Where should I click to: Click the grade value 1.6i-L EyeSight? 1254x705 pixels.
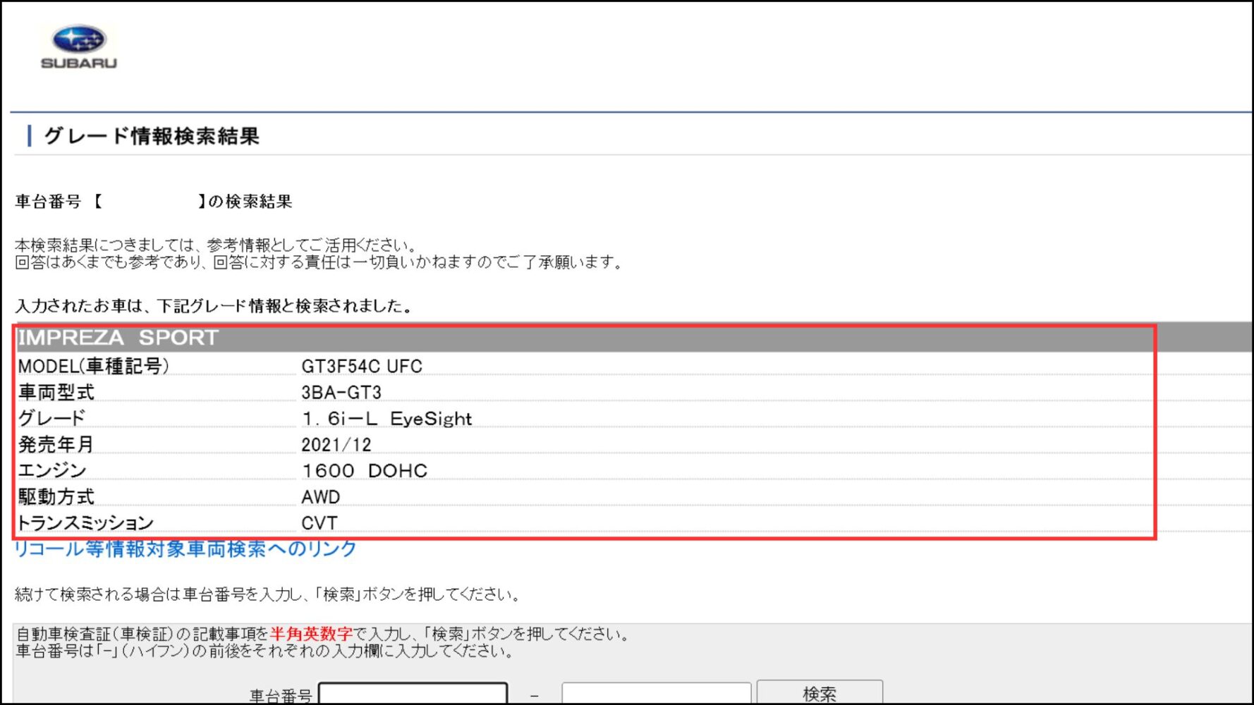pos(386,419)
